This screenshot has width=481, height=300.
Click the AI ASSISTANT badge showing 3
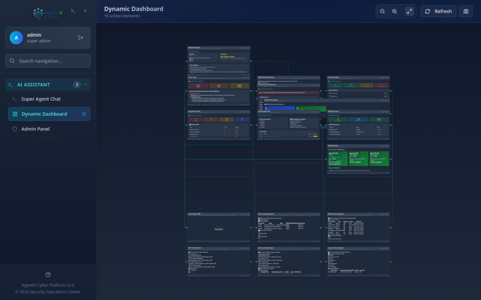(77, 84)
